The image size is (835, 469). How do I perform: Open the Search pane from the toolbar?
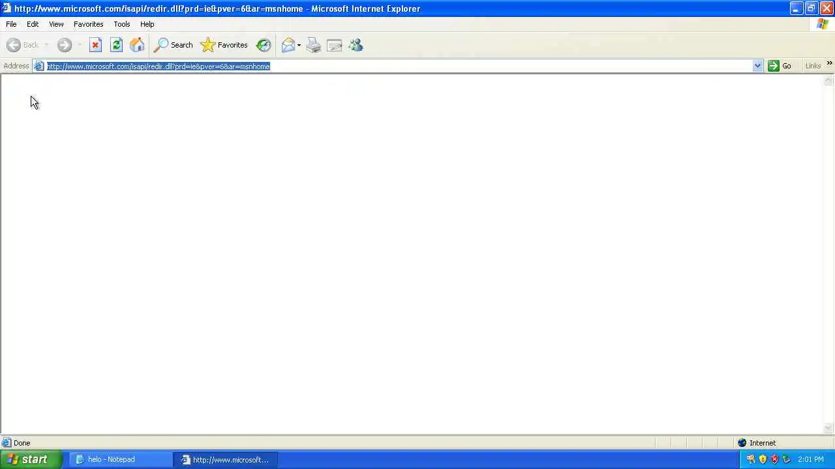[x=173, y=45]
